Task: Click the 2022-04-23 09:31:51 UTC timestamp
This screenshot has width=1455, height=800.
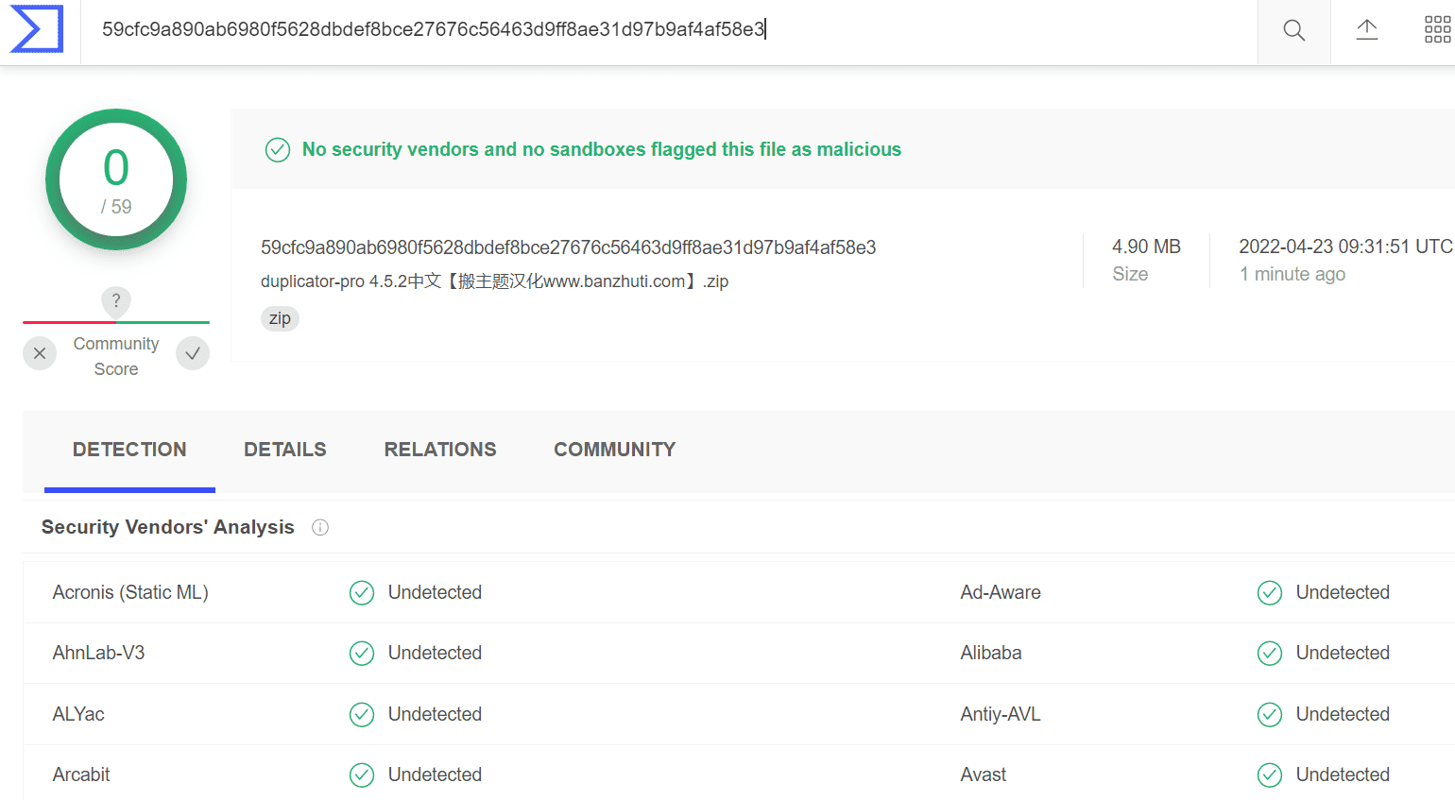Action: click(x=1345, y=247)
